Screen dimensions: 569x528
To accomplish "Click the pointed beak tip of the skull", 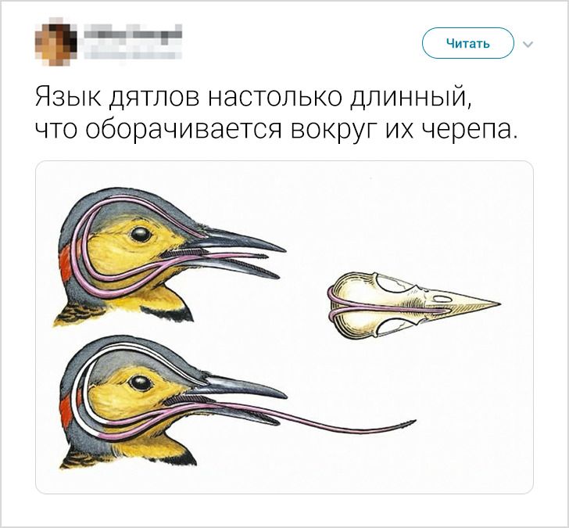I will coord(492,304).
